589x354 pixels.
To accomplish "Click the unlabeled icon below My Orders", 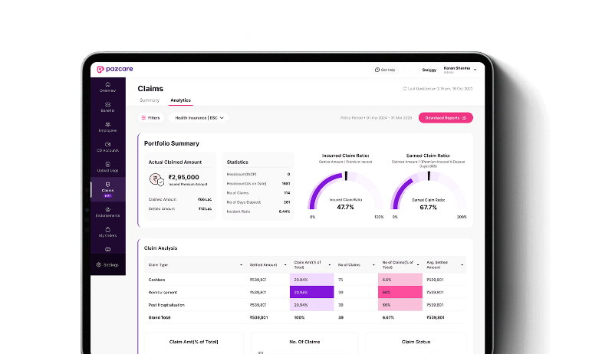I will pos(107,249).
